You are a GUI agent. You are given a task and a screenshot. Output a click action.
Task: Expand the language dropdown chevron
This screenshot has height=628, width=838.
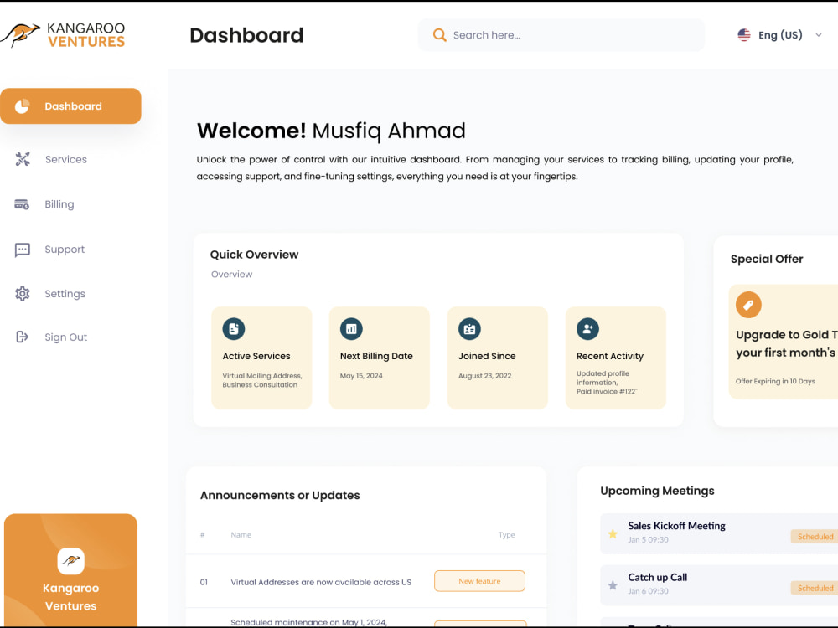point(818,35)
